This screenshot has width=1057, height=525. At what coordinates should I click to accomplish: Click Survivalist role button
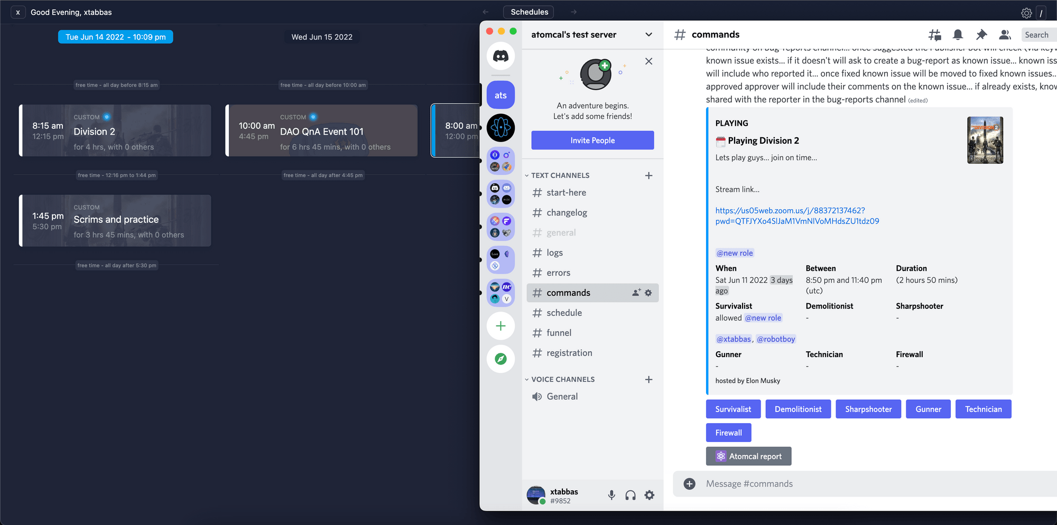[x=733, y=409]
